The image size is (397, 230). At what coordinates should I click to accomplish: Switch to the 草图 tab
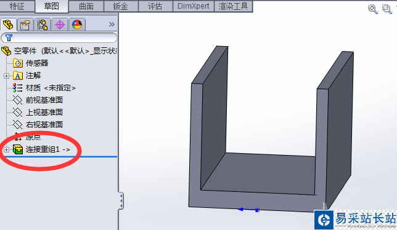click(52, 6)
